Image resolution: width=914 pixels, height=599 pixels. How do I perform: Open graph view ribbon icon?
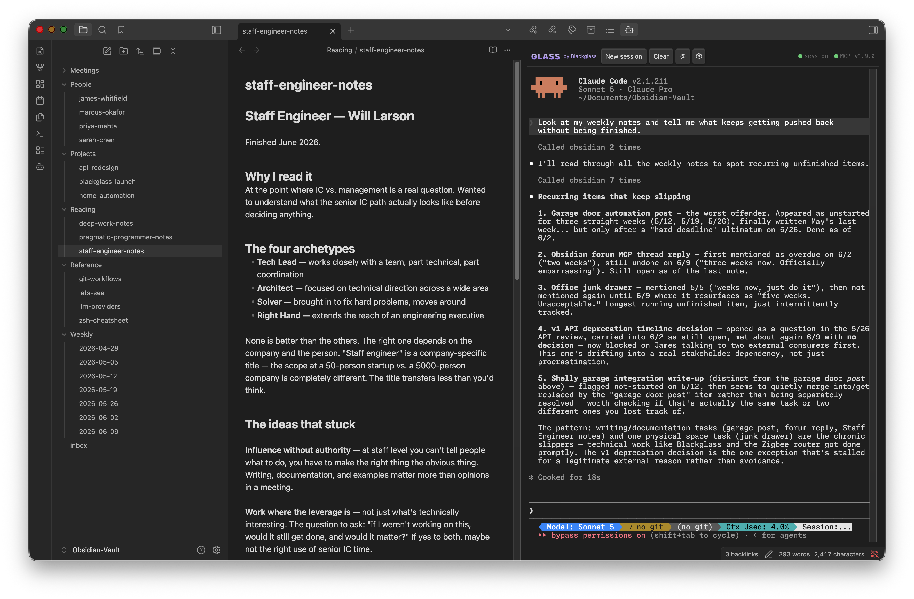coord(40,68)
